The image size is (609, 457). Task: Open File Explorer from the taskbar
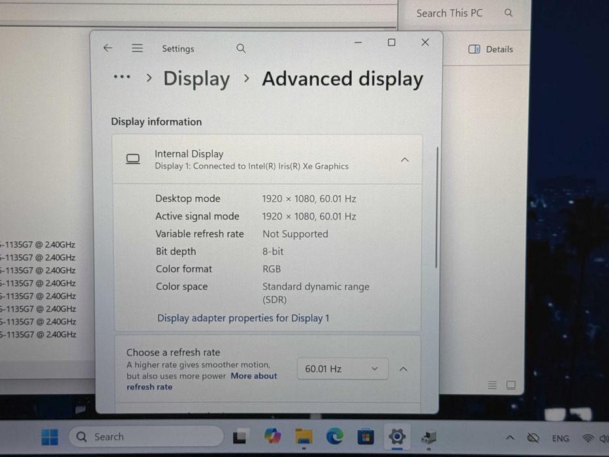point(304,436)
